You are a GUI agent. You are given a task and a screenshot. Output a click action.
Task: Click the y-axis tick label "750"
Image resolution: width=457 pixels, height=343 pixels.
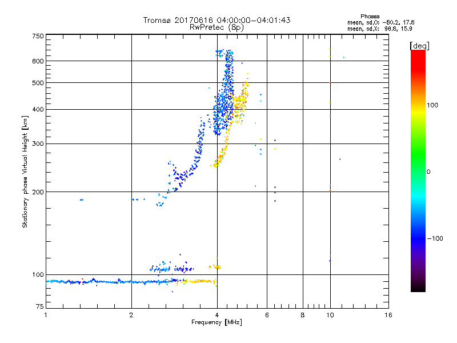point(38,36)
